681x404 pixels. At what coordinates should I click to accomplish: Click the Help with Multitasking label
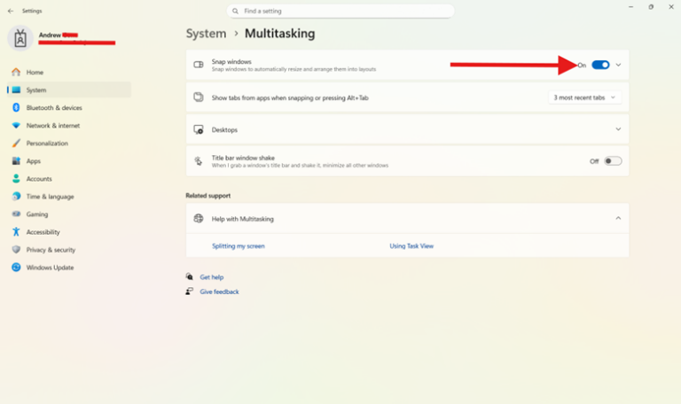coord(243,219)
